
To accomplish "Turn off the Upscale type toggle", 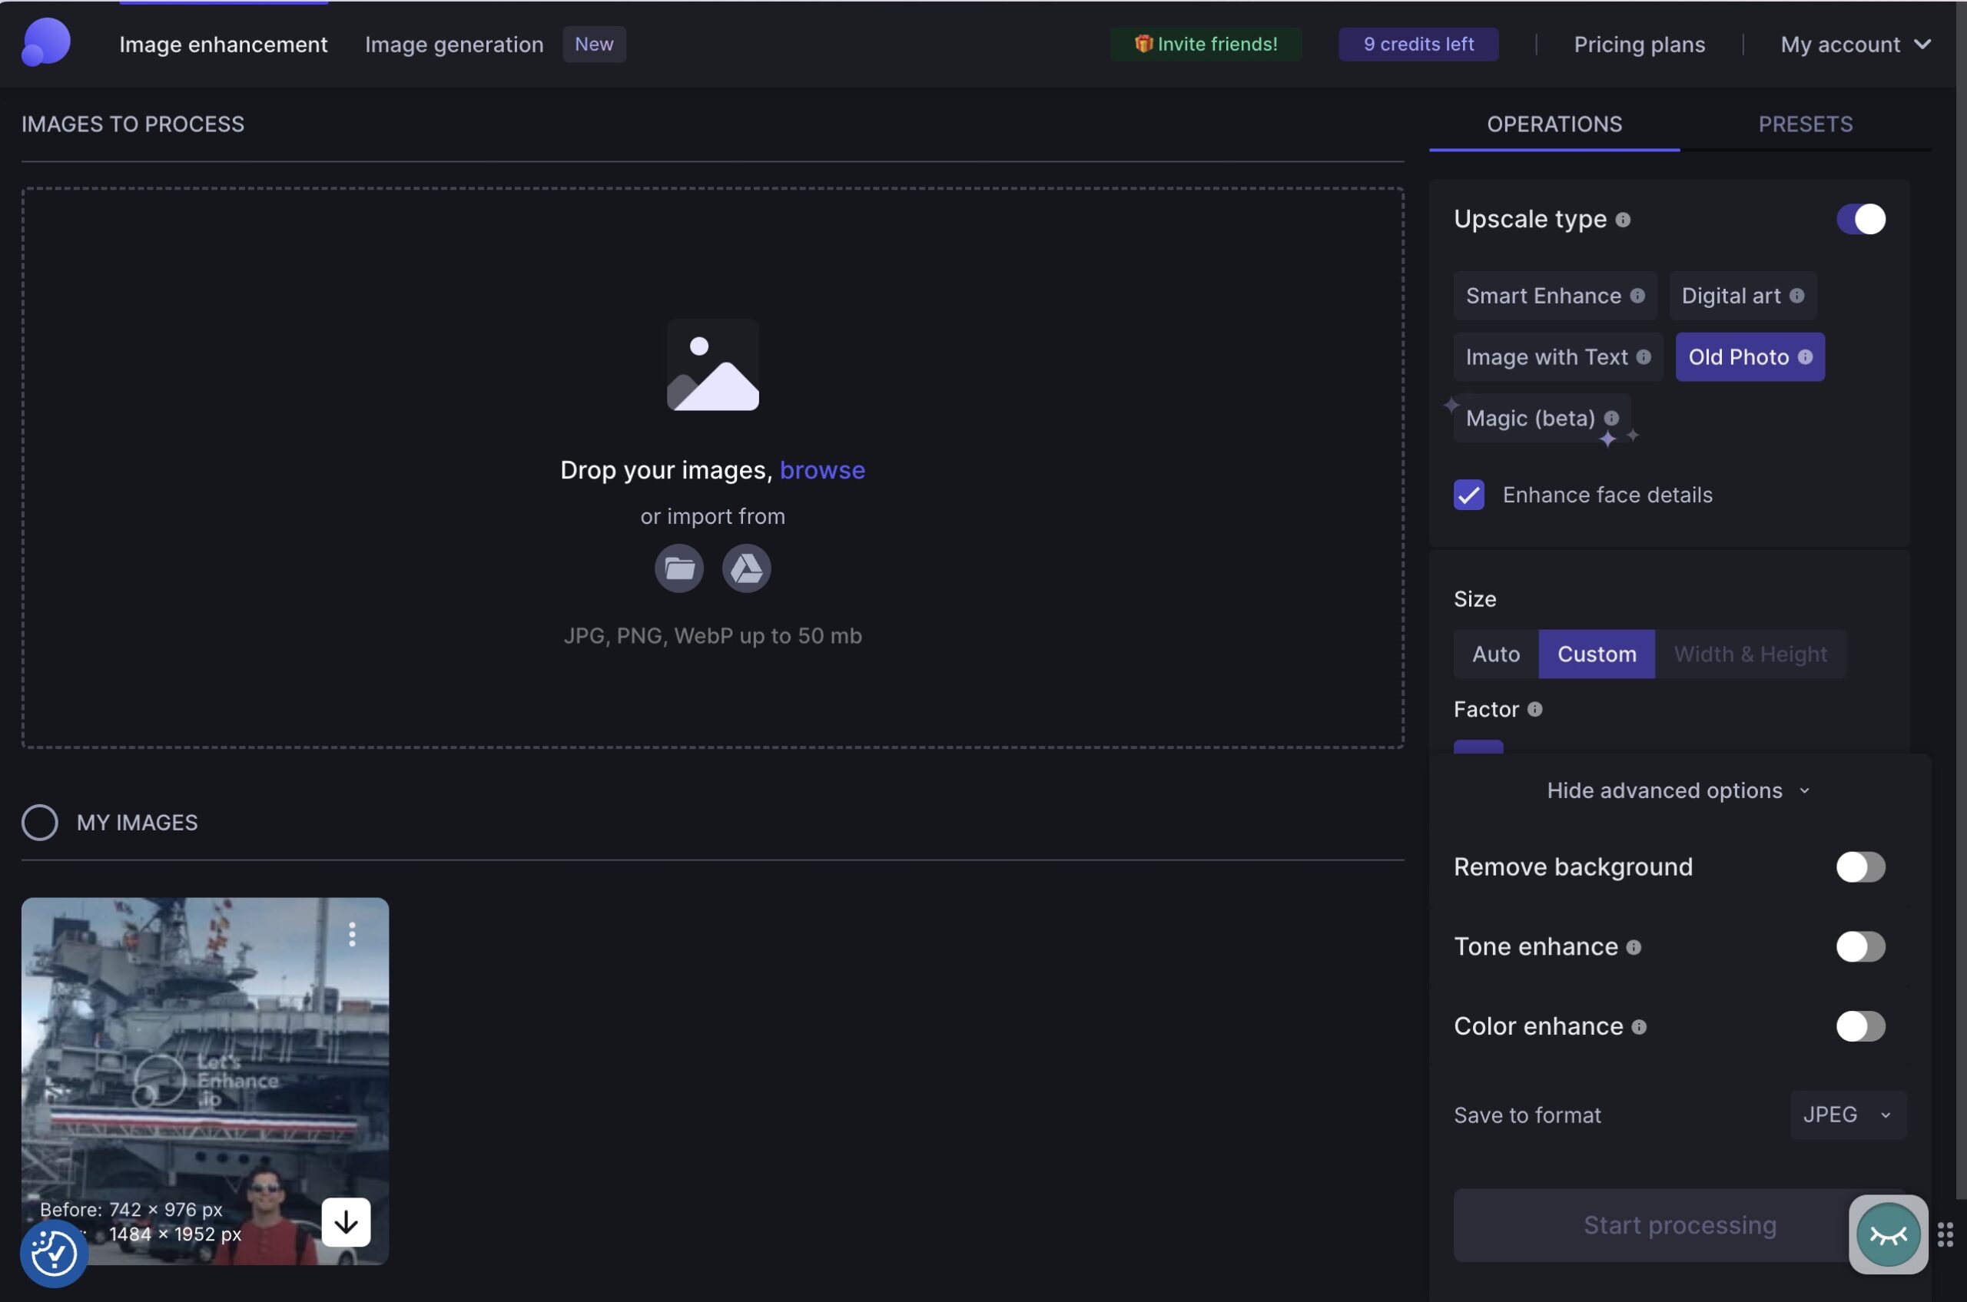I will [1860, 219].
